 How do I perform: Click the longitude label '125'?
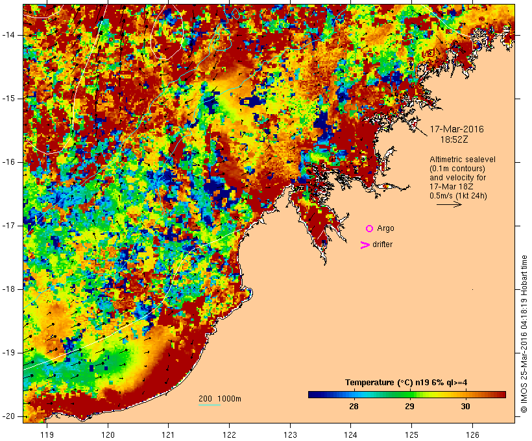[411, 435]
